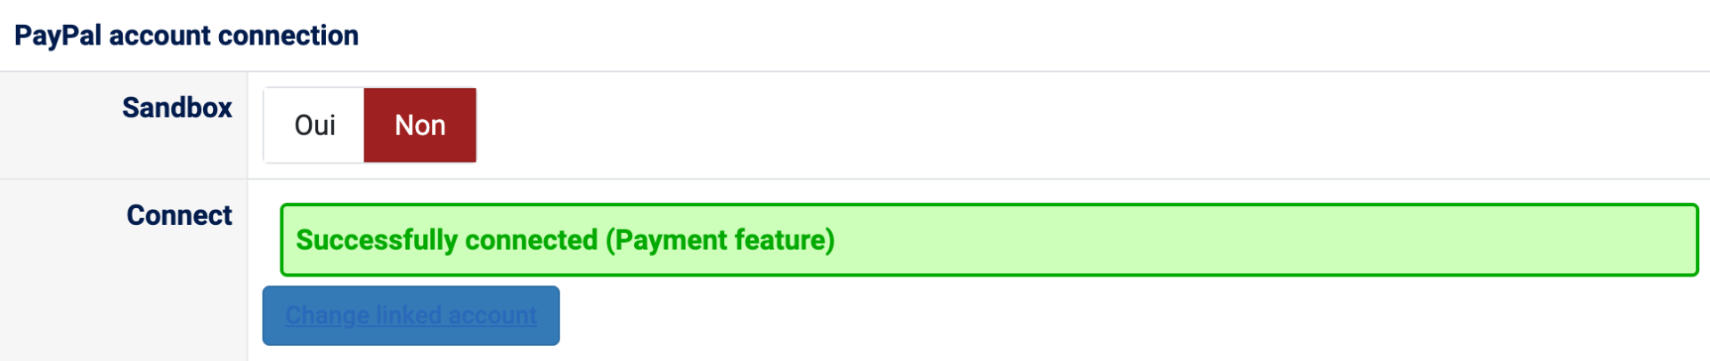
Task: Click the Change linked account button
Action: coord(411,316)
